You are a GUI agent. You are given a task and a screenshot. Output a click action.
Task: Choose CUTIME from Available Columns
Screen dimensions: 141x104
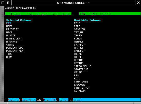coord(79,60)
